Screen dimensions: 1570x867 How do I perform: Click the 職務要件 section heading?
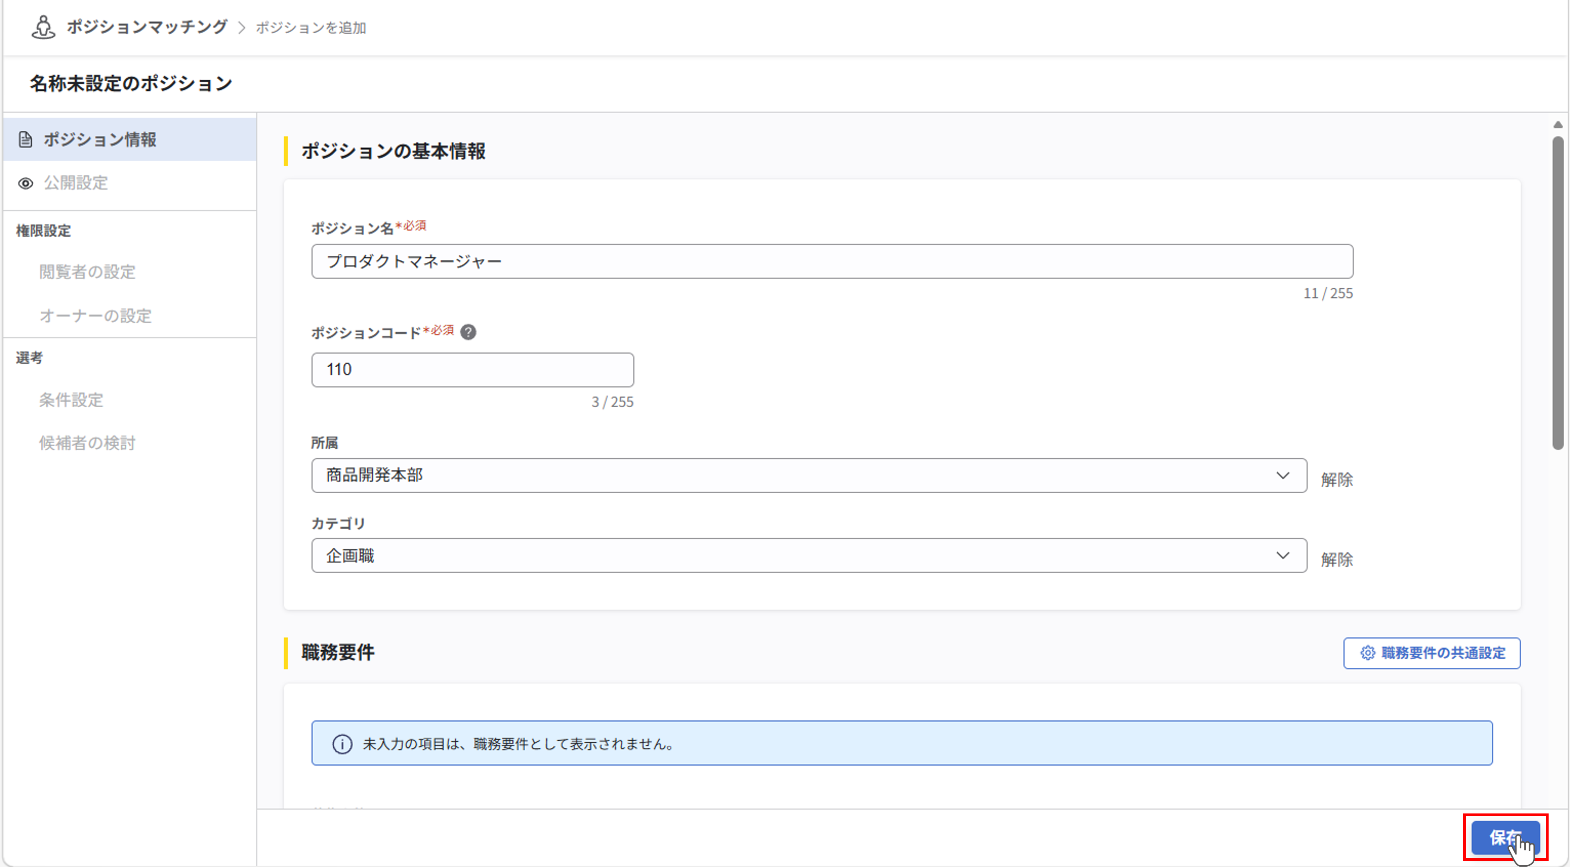(338, 653)
